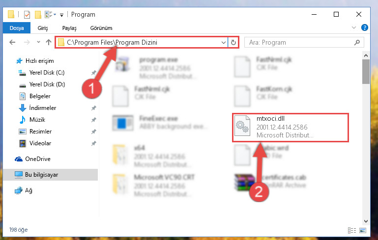Toggle pin on Müzik entry
Viewport: 378px width, 240px height.
click(93, 120)
